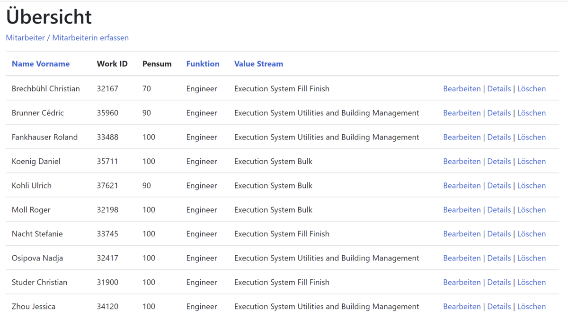Sort by Funktion column header
568x328 pixels.
pos(203,64)
